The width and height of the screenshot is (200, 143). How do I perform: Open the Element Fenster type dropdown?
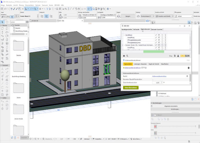(38, 16)
